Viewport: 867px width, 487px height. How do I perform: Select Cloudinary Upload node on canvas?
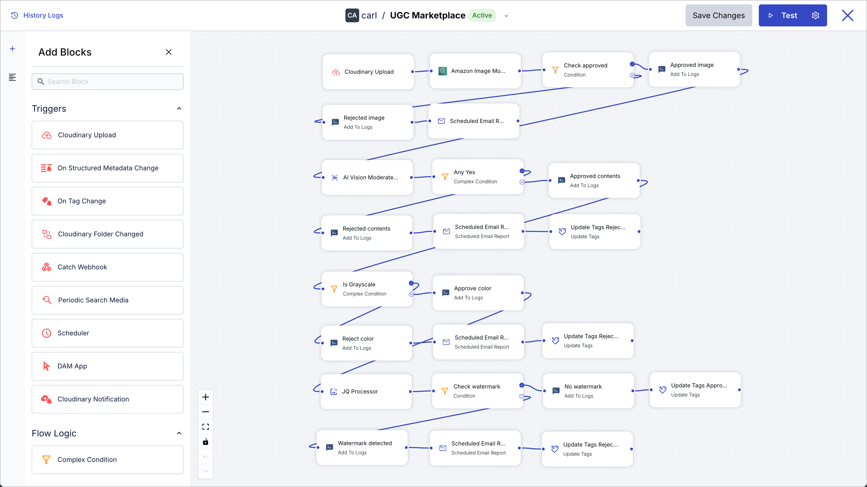click(368, 72)
